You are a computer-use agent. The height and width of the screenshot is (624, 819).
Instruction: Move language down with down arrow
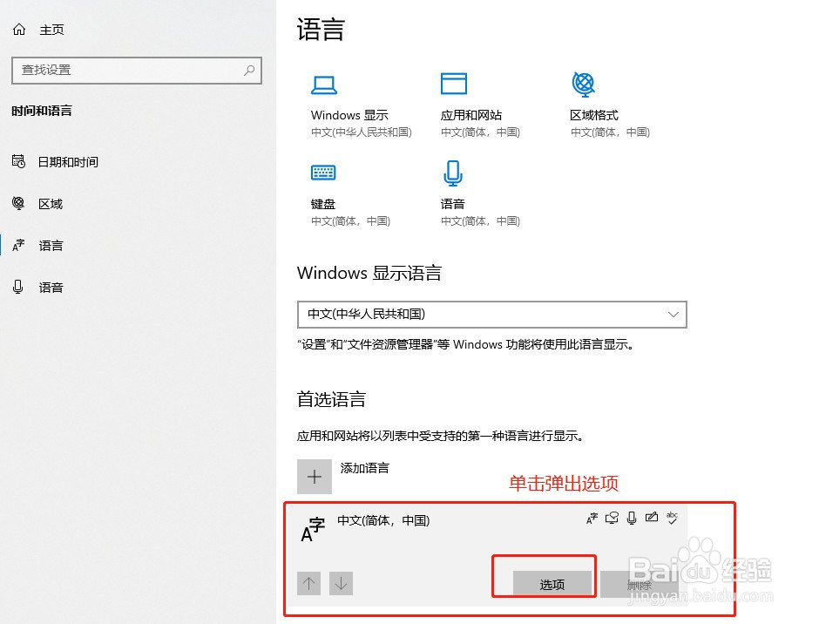[x=341, y=583]
